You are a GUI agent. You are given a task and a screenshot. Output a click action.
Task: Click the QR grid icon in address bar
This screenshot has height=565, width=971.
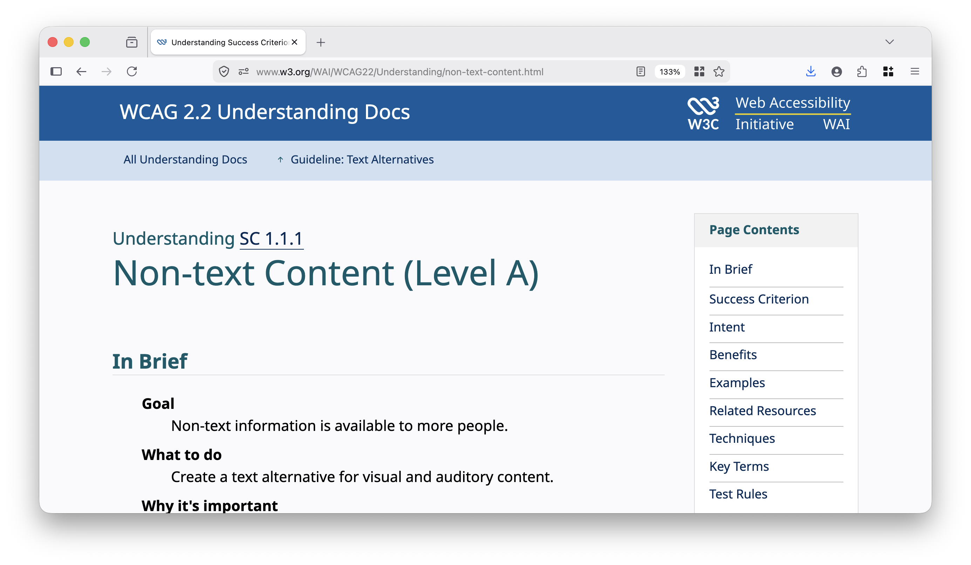[699, 71]
